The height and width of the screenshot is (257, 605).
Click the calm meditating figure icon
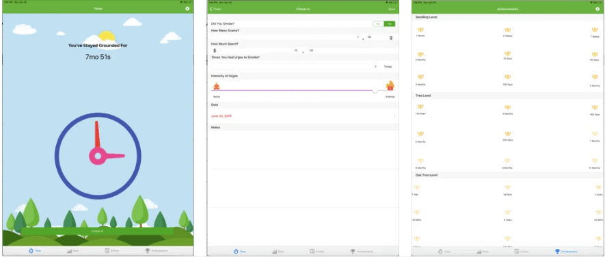(x=217, y=85)
